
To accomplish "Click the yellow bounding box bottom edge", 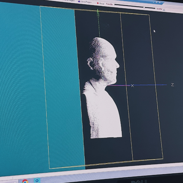I will 107,163.
